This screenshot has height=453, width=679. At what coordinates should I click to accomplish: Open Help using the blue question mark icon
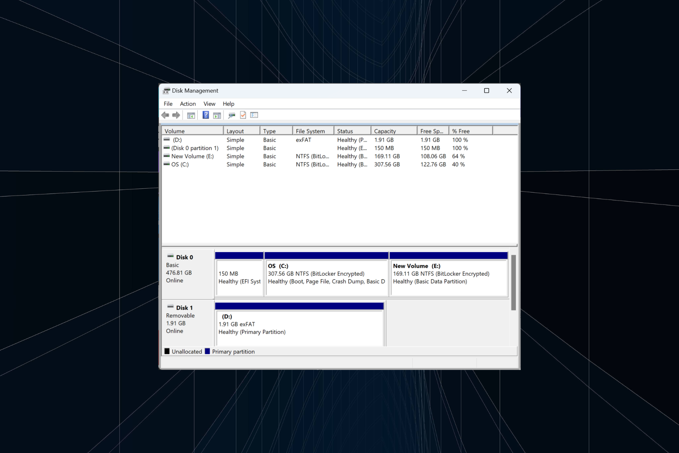click(205, 115)
